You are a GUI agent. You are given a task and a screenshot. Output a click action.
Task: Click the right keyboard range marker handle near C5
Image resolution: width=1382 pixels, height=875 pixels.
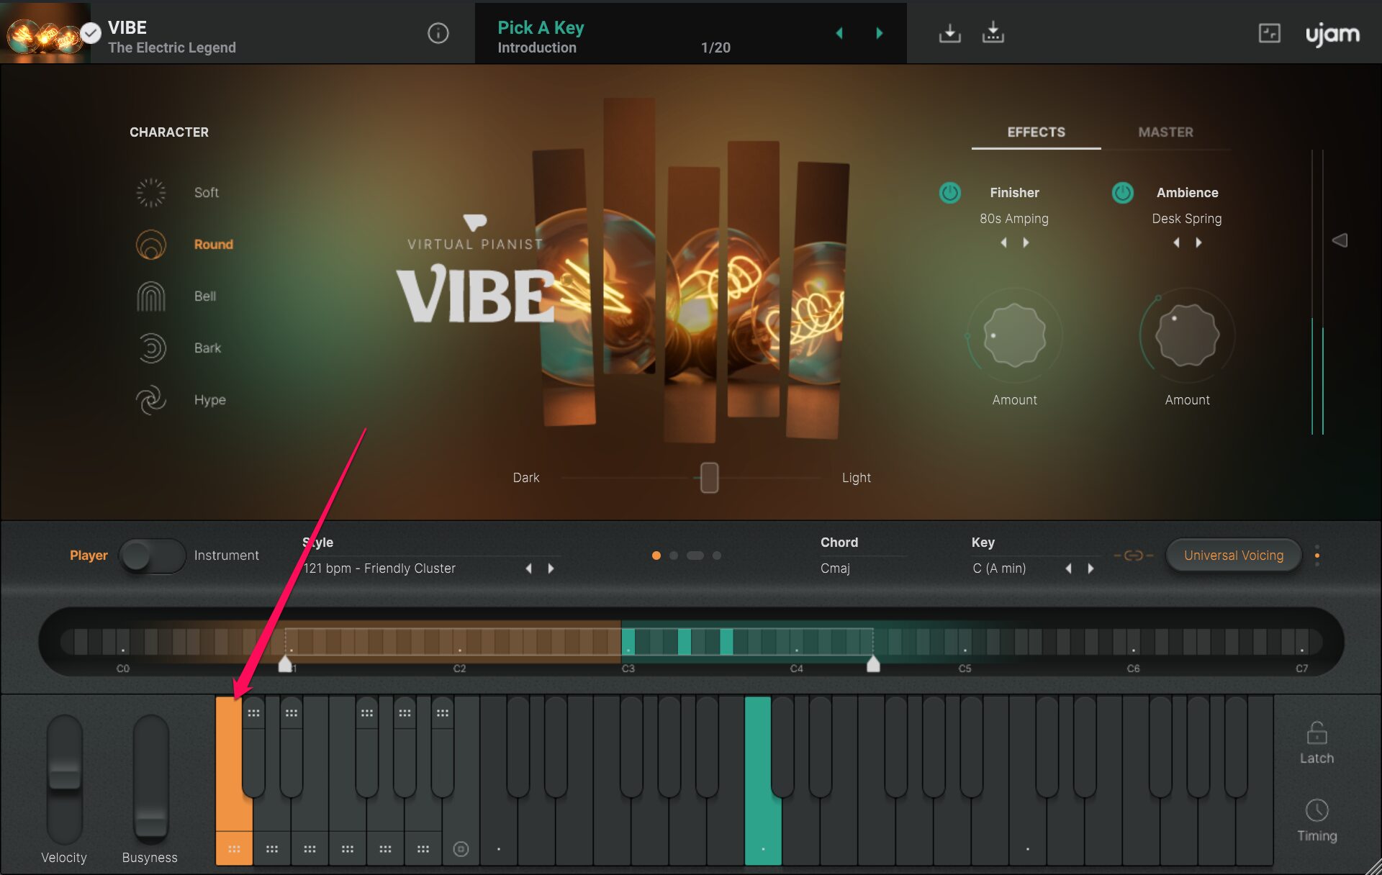tap(873, 663)
